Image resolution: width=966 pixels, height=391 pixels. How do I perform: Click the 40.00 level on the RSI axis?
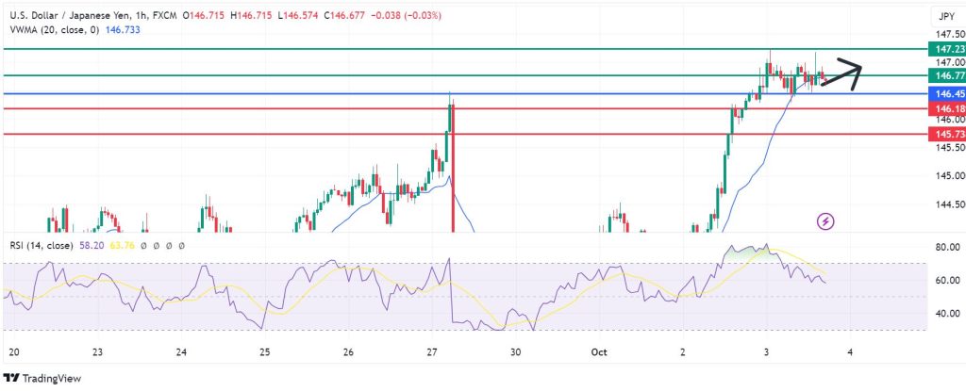(948, 314)
